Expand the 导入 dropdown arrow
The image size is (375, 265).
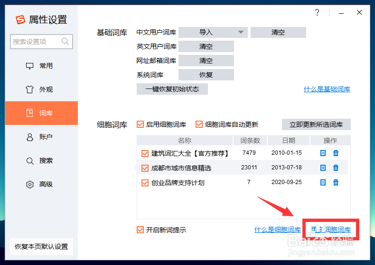(241, 32)
